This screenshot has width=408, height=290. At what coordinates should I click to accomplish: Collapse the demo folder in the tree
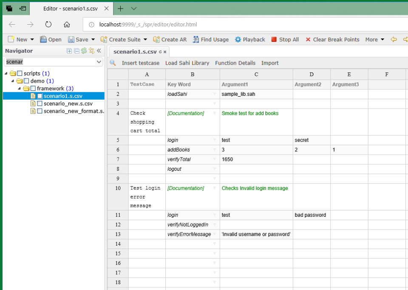[13, 81]
